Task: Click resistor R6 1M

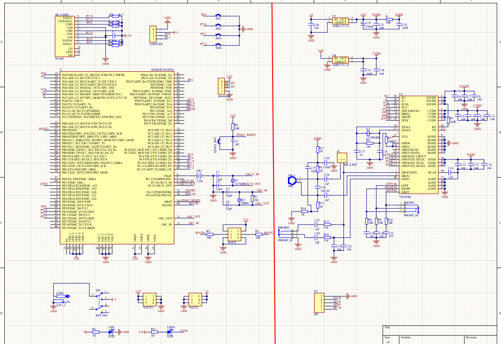Action: pyautogui.click(x=369, y=143)
